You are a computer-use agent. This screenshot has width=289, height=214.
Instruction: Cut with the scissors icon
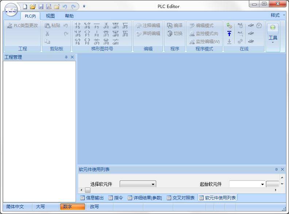pos(47,34)
